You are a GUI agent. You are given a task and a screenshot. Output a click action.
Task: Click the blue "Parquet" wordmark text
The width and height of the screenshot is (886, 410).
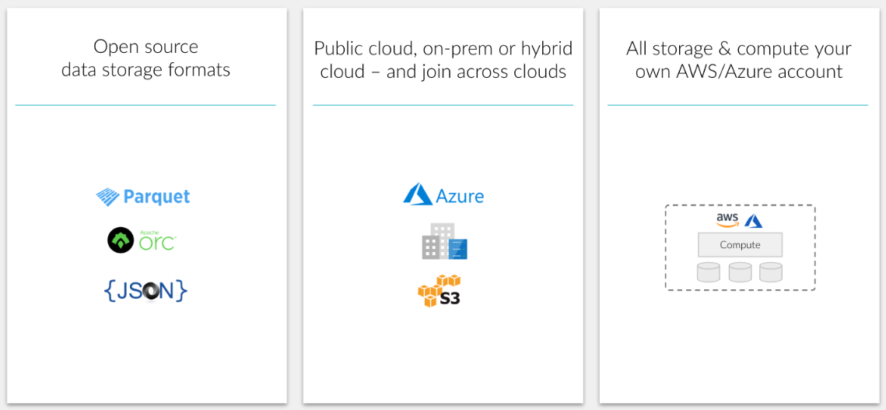click(156, 197)
